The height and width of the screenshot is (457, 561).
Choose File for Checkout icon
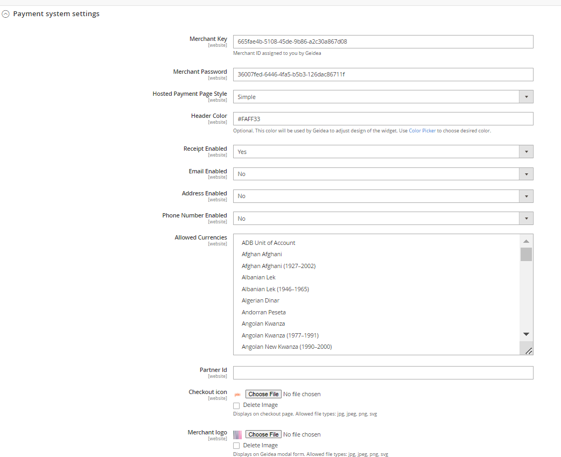pos(263,394)
